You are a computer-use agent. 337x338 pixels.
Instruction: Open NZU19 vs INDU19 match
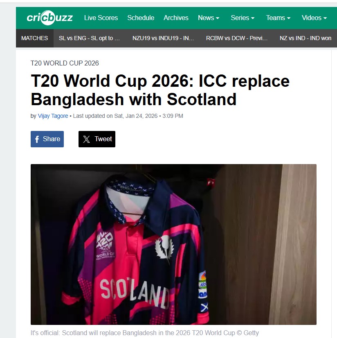click(163, 38)
